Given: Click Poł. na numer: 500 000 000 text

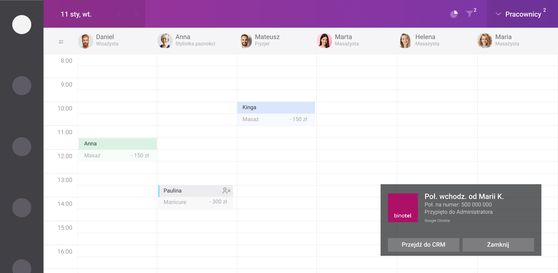Looking at the screenshot, I should click(458, 205).
